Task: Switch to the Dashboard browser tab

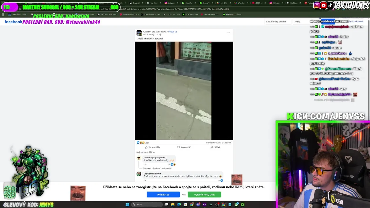Action: pos(294,3)
